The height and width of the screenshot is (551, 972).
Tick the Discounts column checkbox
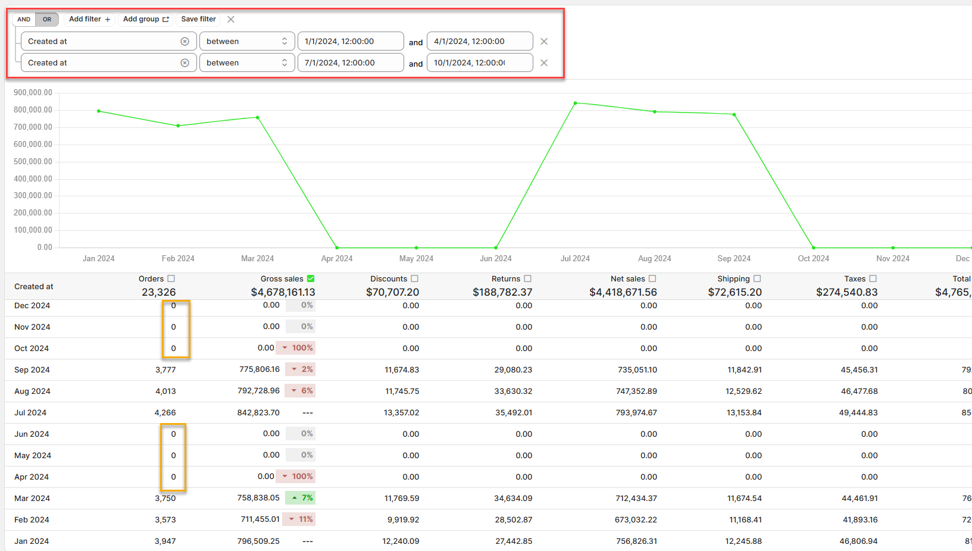(x=415, y=278)
